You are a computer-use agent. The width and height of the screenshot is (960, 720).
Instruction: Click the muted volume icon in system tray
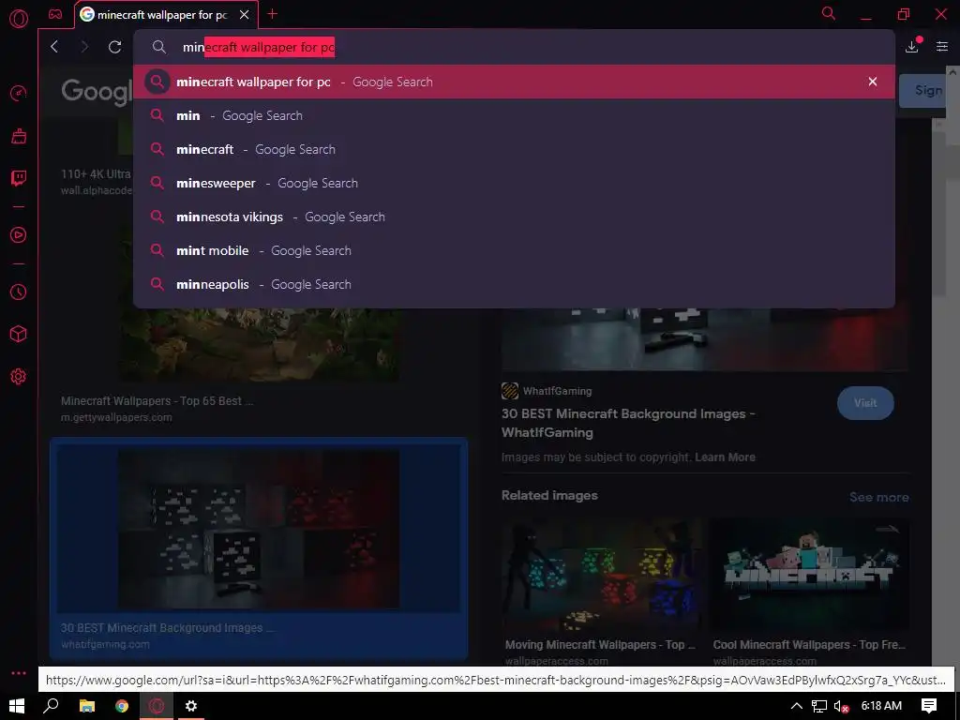pos(841,706)
